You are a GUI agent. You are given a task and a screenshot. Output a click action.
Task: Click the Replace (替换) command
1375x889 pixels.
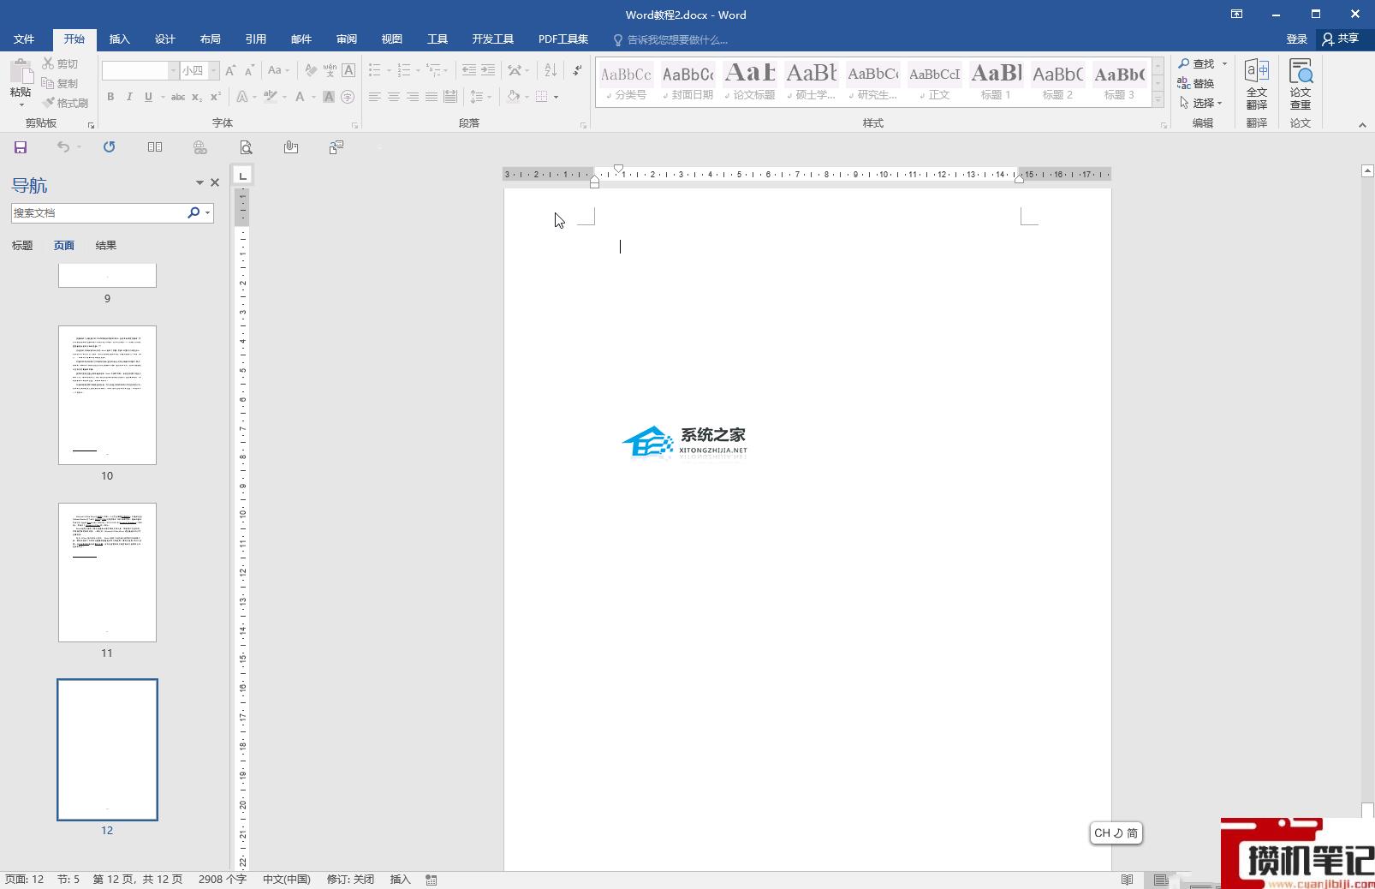[x=1196, y=83]
